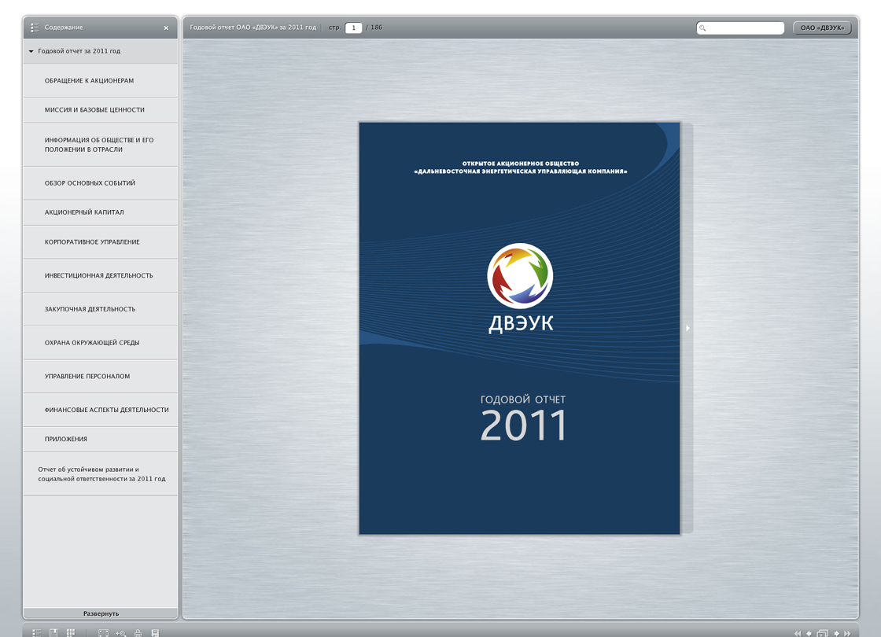Click the search input field
This screenshot has width=881, height=637.
[740, 28]
